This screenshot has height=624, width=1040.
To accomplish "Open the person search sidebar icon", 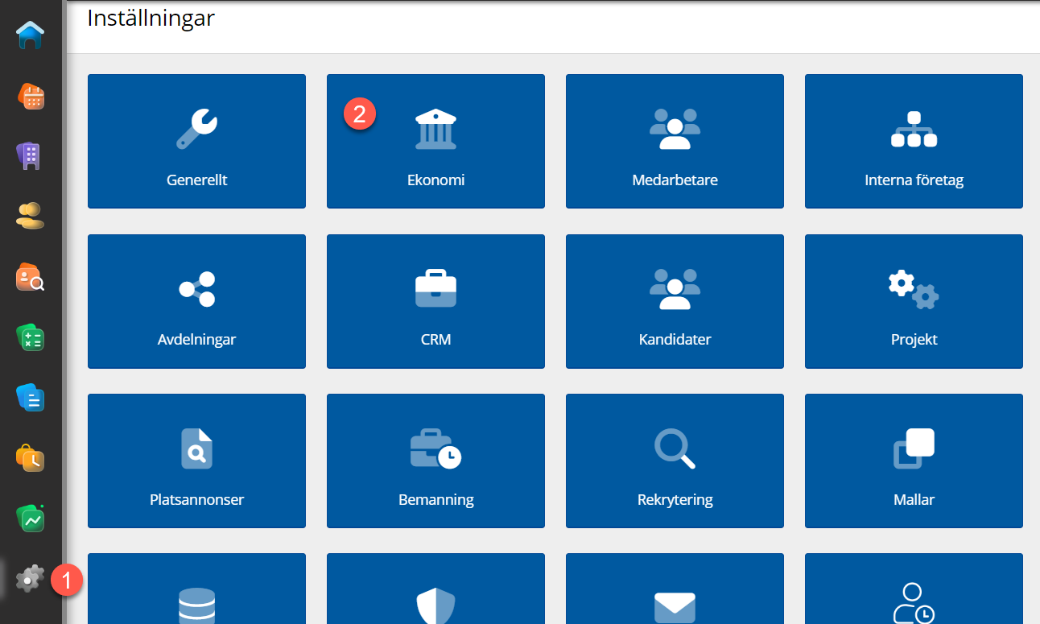I will point(31,277).
